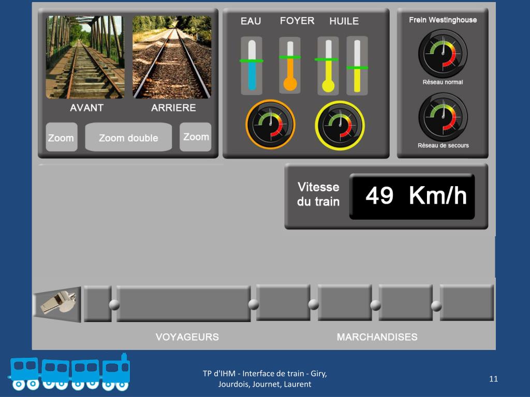Click the EAU label
The height and width of the screenshot is (397, 530).
251,21
